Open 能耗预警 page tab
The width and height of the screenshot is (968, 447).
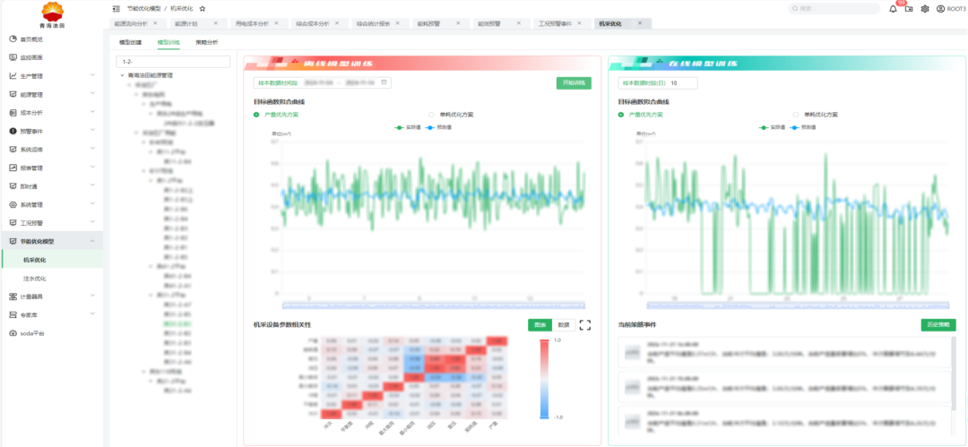[x=428, y=23]
